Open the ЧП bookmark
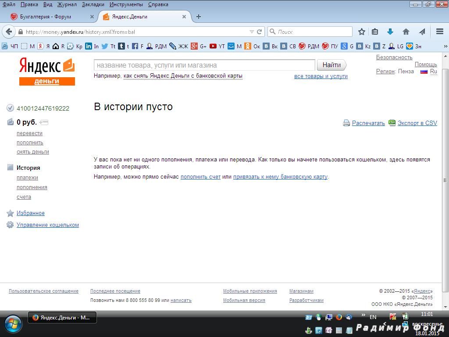 [10, 46]
